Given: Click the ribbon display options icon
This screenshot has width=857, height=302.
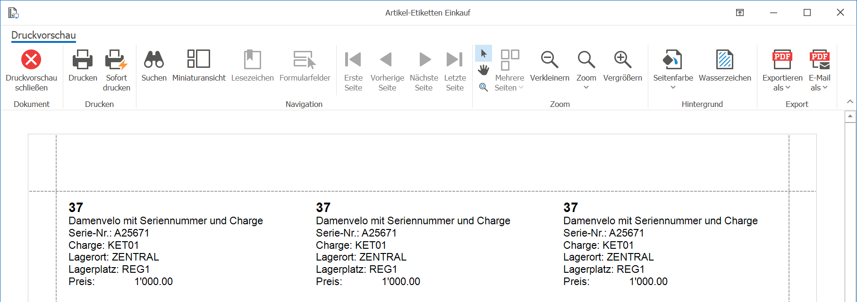Looking at the screenshot, I should click(740, 13).
